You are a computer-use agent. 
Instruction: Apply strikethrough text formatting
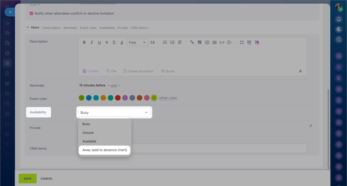[107, 42]
